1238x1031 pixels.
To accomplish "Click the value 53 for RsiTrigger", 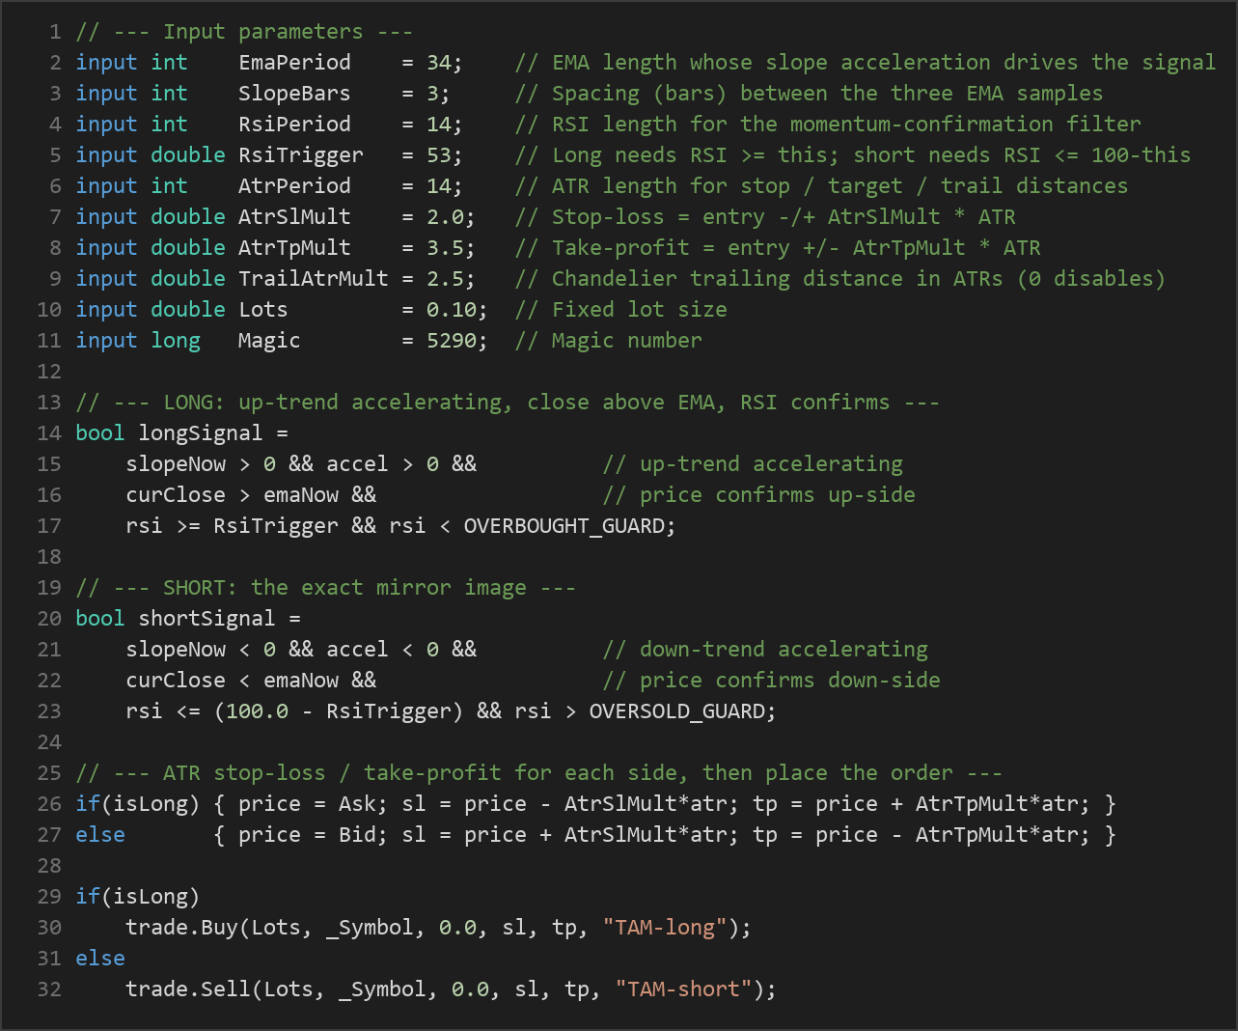I will (x=439, y=155).
